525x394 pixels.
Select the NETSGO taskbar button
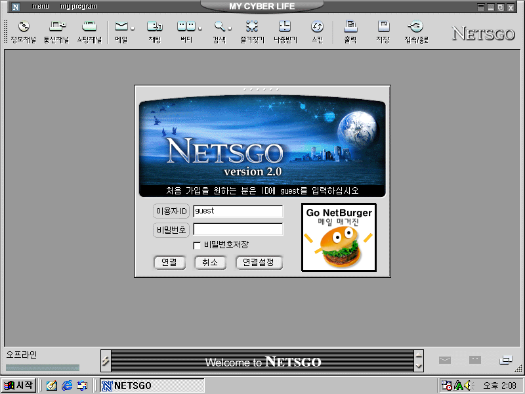click(x=152, y=385)
